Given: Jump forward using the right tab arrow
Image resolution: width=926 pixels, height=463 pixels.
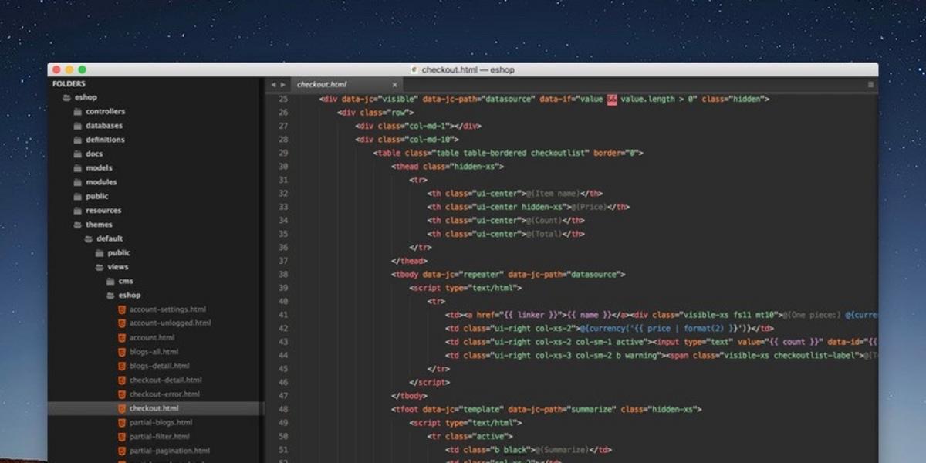Looking at the screenshot, I should (283, 84).
